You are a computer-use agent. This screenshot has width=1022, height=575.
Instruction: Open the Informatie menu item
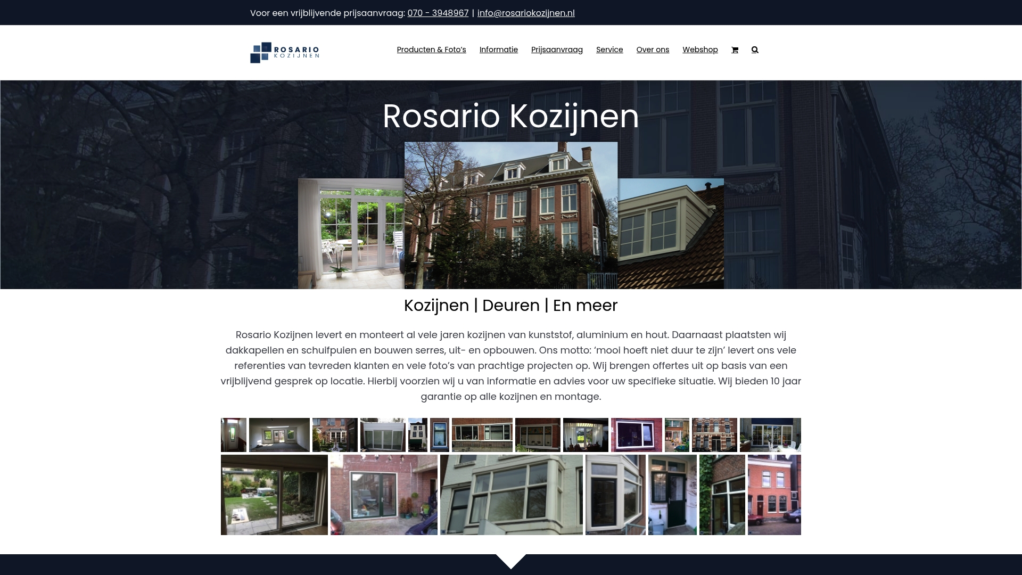pos(498,50)
